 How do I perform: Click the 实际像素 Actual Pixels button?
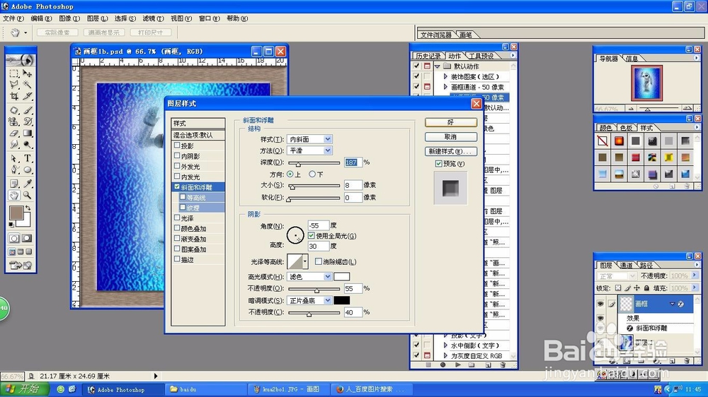(57, 32)
